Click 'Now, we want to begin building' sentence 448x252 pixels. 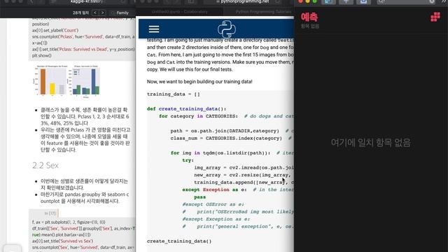pyautogui.click(x=199, y=82)
